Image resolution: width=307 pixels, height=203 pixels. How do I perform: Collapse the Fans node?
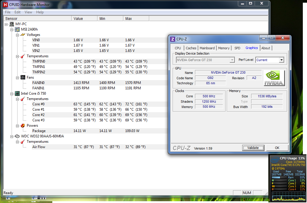pyautogui.click(x=18, y=78)
